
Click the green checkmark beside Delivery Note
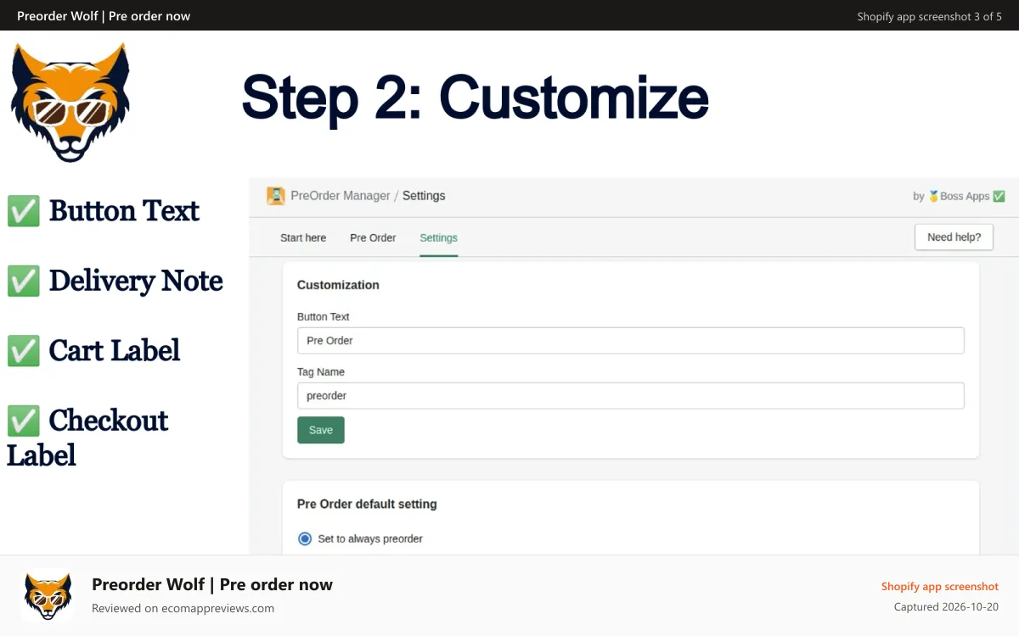point(24,281)
